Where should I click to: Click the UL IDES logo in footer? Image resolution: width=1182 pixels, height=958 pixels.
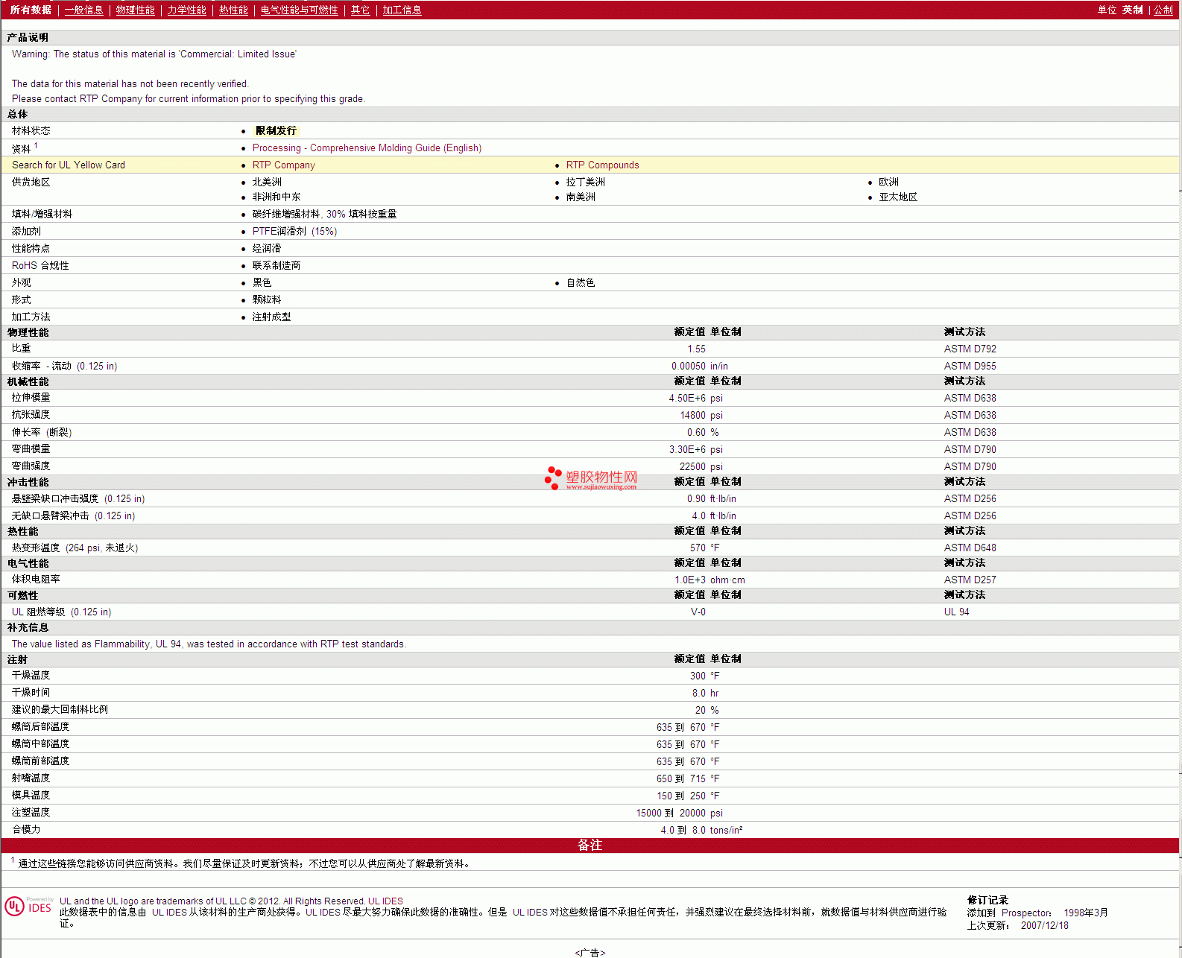pos(28,907)
